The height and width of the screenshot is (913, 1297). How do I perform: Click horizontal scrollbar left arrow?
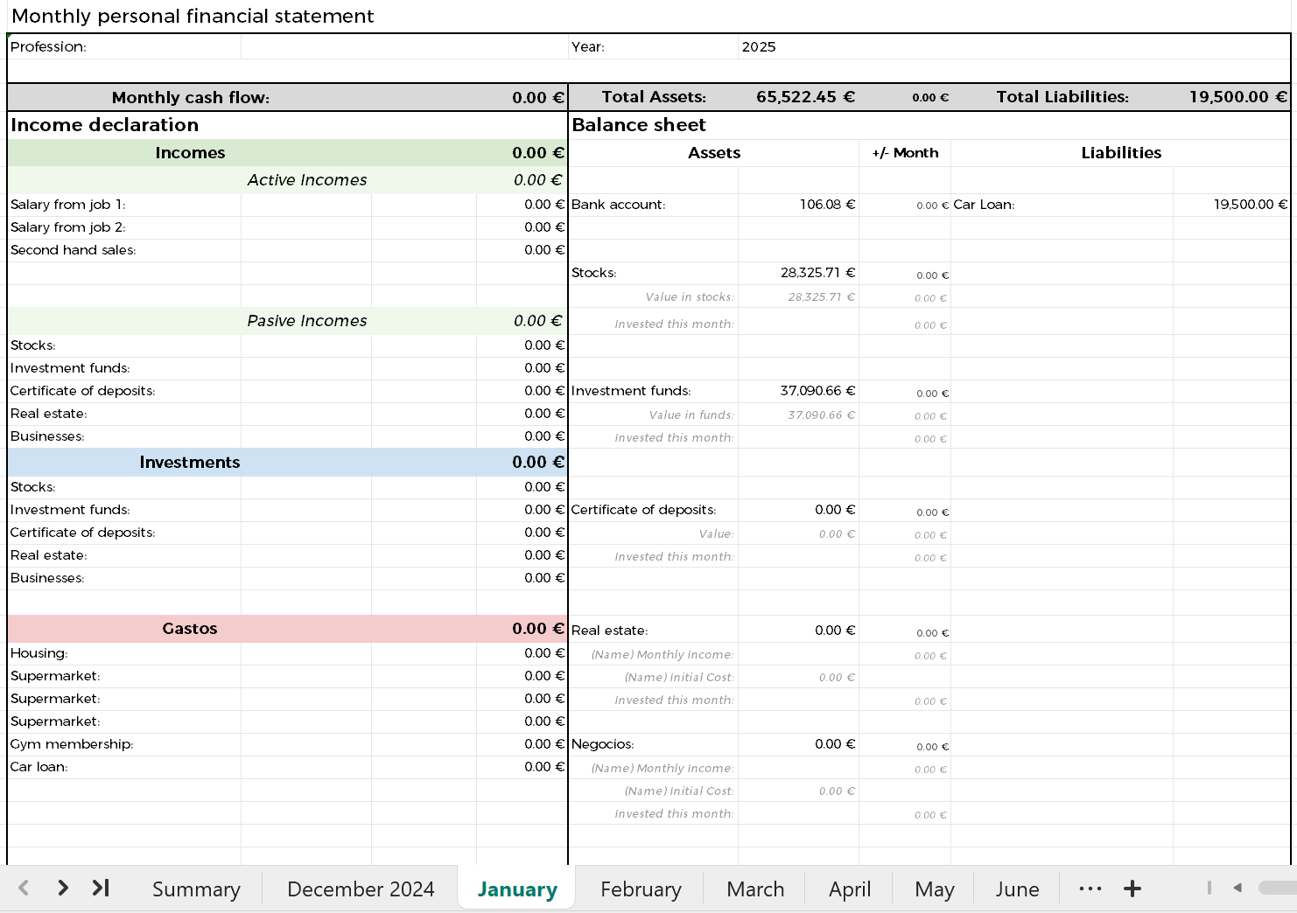(1237, 889)
